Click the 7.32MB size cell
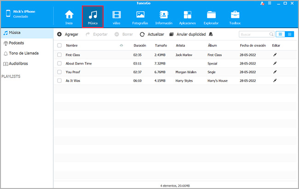 click(160, 63)
